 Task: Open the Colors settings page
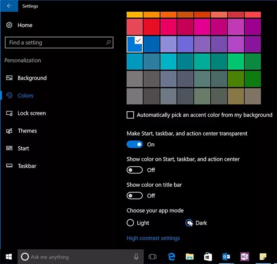tap(26, 96)
